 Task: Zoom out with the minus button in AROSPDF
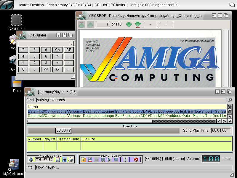click(150, 24)
